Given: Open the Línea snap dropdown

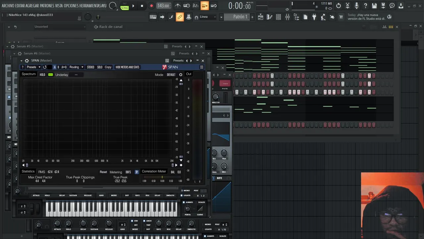Looking at the screenshot, I should tap(208, 17).
